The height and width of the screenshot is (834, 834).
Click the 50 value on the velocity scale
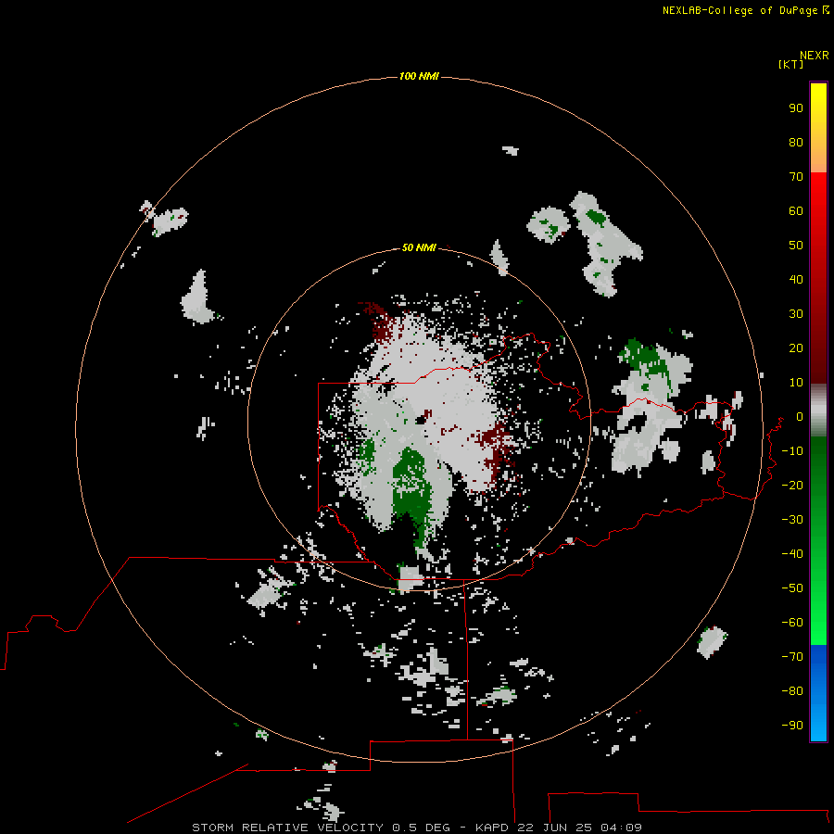click(796, 246)
